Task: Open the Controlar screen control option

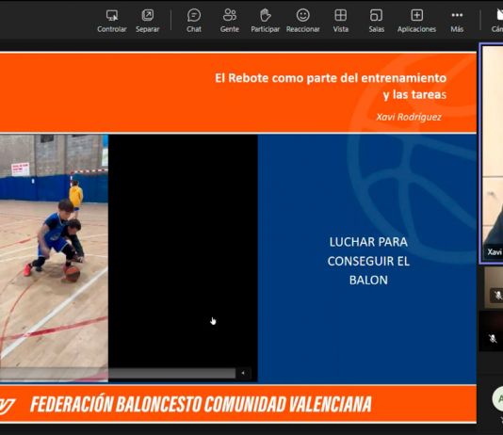Action: [x=112, y=21]
